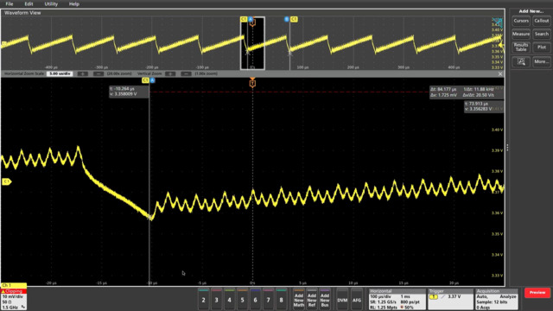Screen dimensions: 553x311
Task: Turn on channel 3
Action: [217, 300]
